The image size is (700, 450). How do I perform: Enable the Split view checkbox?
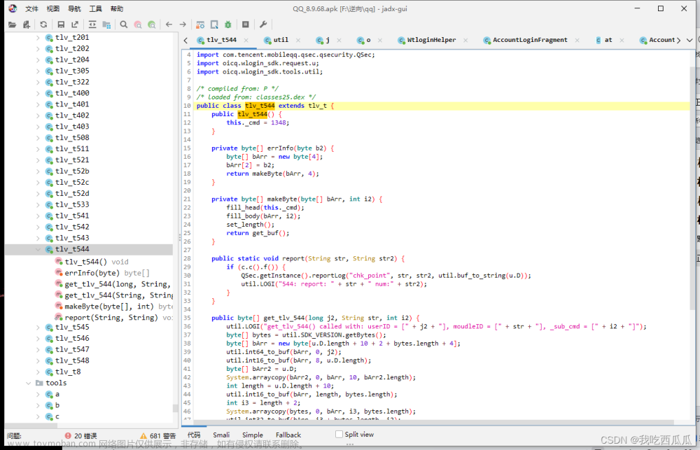pos(339,435)
